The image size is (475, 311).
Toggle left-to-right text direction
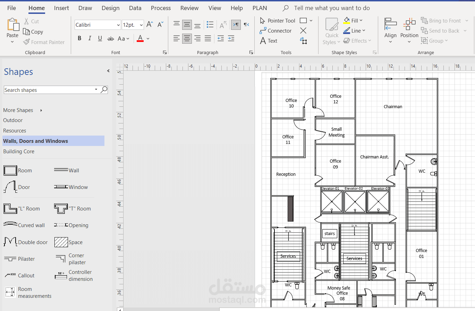(x=236, y=25)
